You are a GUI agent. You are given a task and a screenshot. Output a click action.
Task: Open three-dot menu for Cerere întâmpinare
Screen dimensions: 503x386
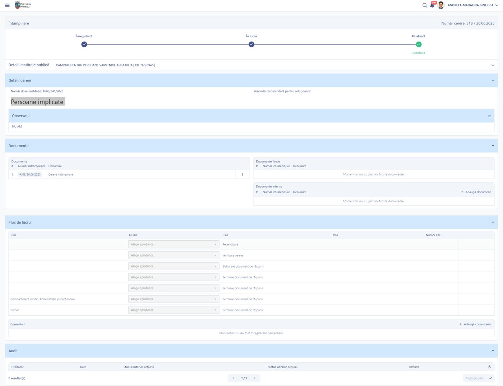click(x=243, y=174)
